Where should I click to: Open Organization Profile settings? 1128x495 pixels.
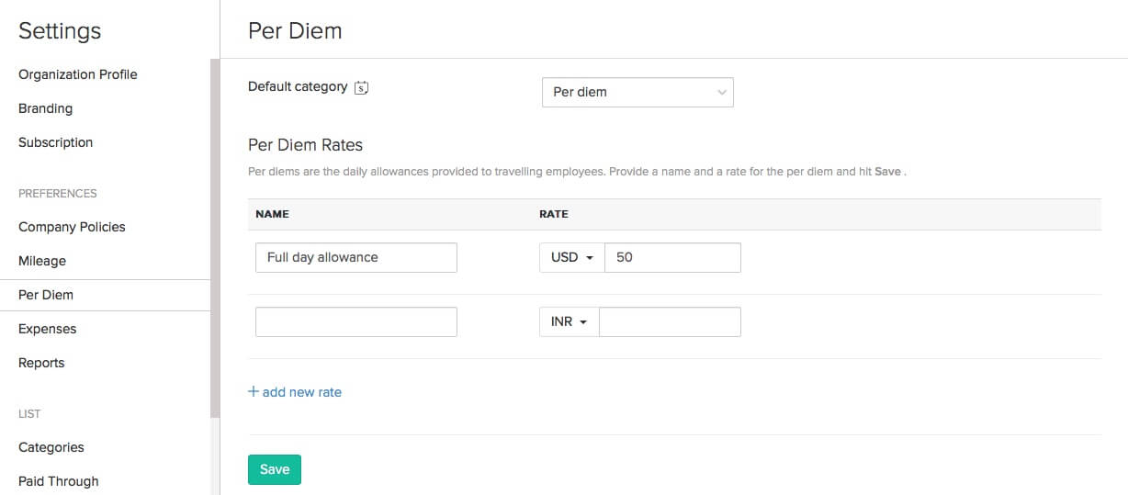[78, 74]
